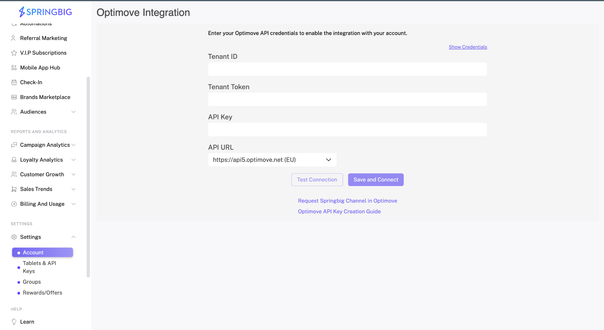Image resolution: width=604 pixels, height=330 pixels.
Task: Open Brands Marketplace
Action: pos(45,97)
